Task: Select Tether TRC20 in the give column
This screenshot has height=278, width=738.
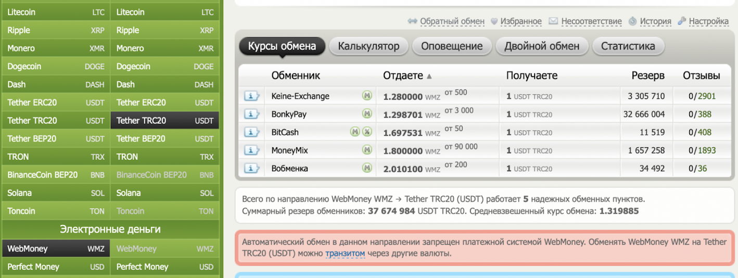Action: click(x=56, y=120)
